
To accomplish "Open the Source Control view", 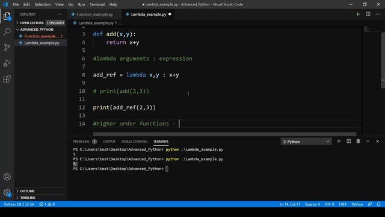I will pyautogui.click(x=7, y=47).
